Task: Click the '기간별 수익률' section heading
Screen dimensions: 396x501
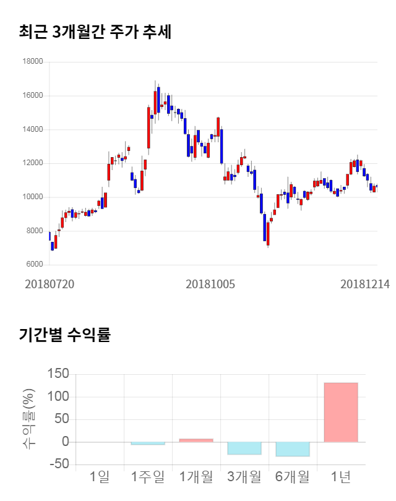Action: tap(64, 335)
